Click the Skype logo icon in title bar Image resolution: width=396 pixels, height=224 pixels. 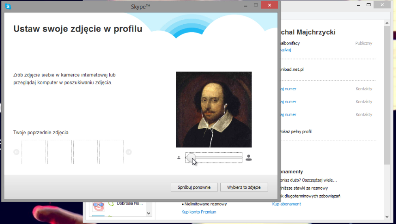pos(8,6)
